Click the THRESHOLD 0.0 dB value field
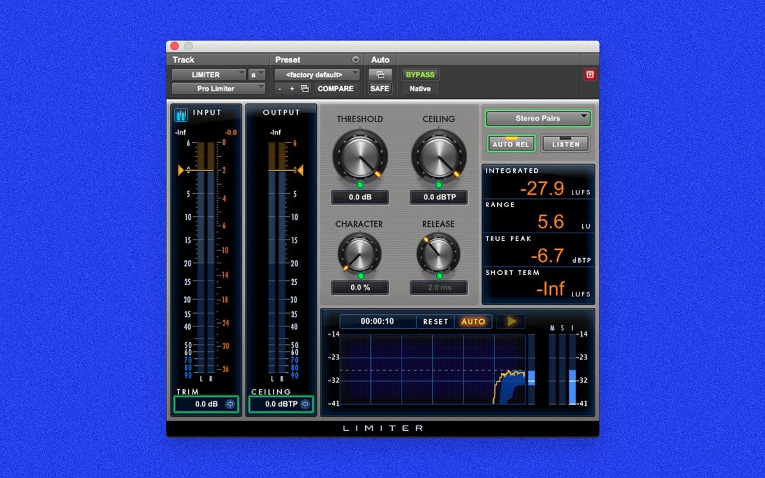This screenshot has height=478, width=765. point(360,198)
